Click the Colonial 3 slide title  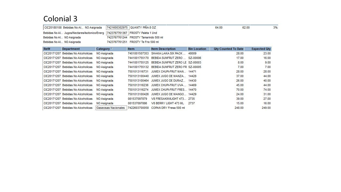pyautogui.click(x=60, y=19)
